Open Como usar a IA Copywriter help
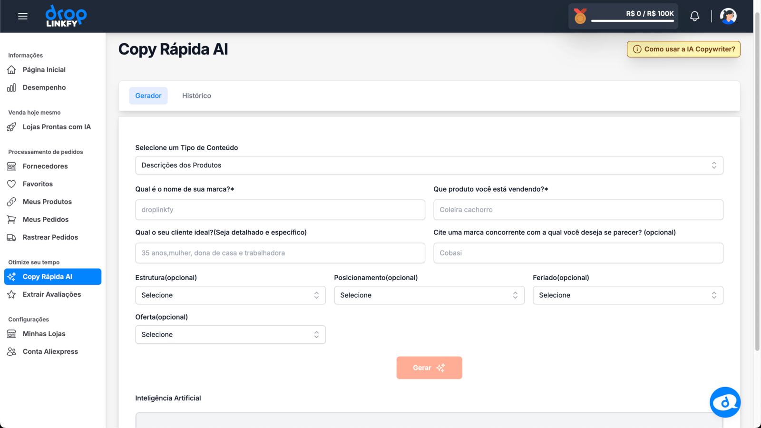This screenshot has width=761, height=428. click(683, 49)
